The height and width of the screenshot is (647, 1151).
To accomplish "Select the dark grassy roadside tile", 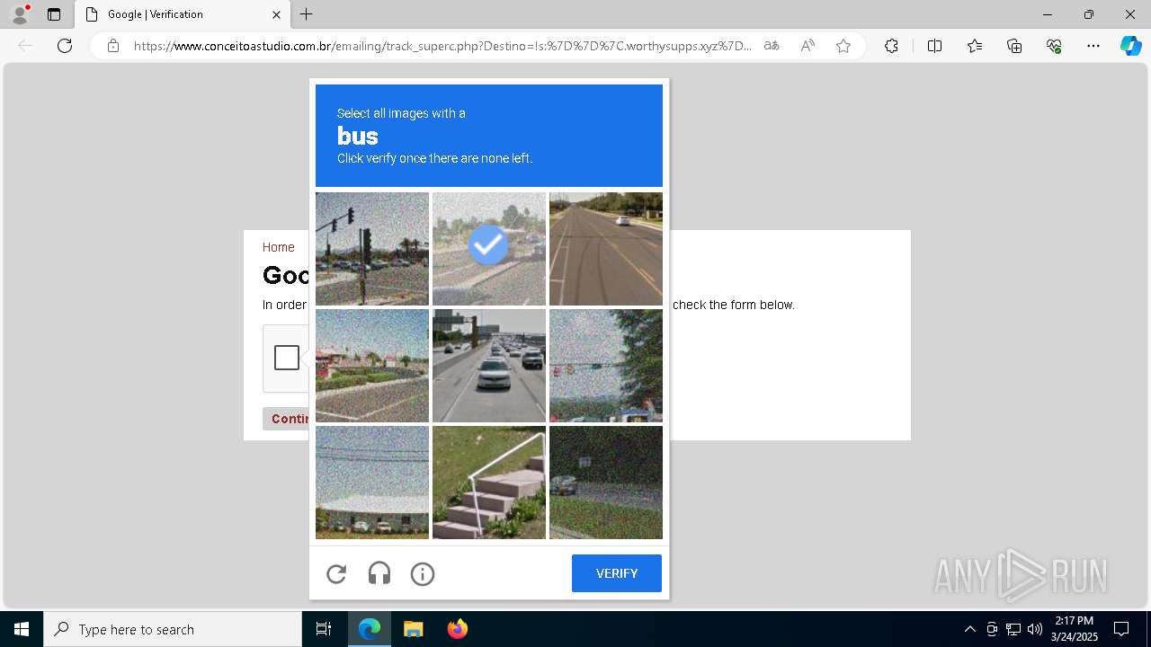I will [606, 483].
